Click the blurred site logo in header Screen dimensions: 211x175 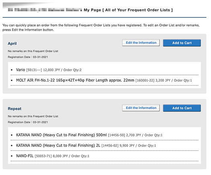[x=45, y=10]
